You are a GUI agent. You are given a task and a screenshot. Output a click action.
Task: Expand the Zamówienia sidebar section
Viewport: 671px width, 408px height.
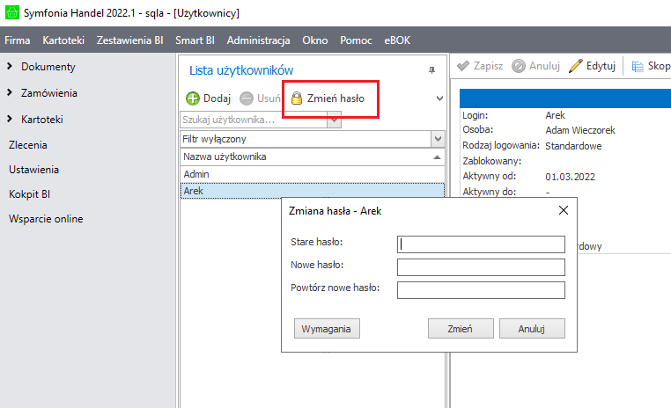pos(10,93)
